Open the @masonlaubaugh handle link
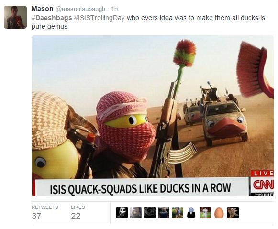278x229 pixels. point(80,9)
